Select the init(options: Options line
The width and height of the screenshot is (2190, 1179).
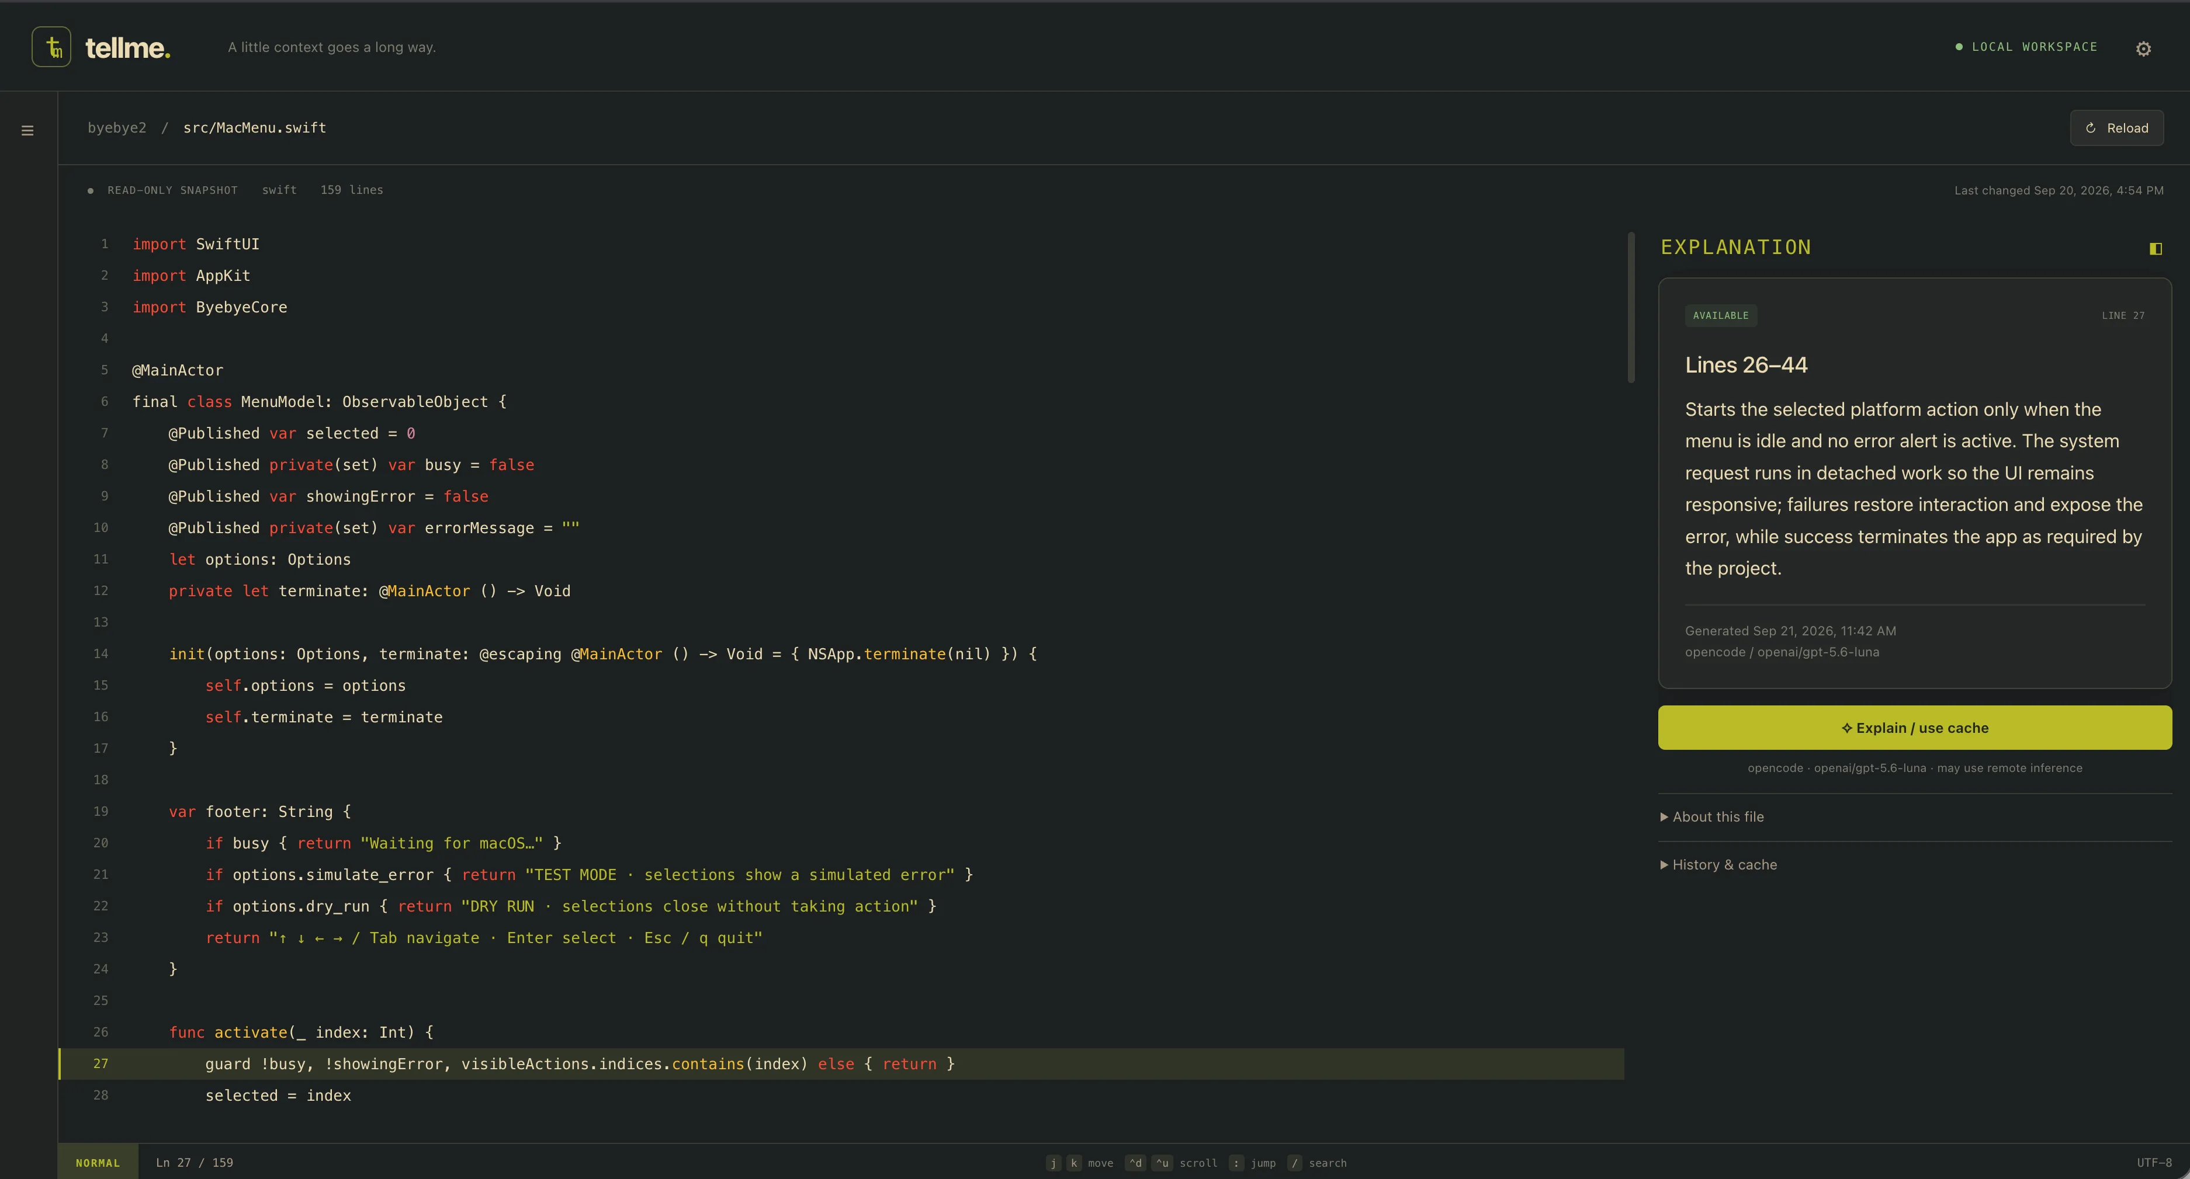click(x=841, y=654)
